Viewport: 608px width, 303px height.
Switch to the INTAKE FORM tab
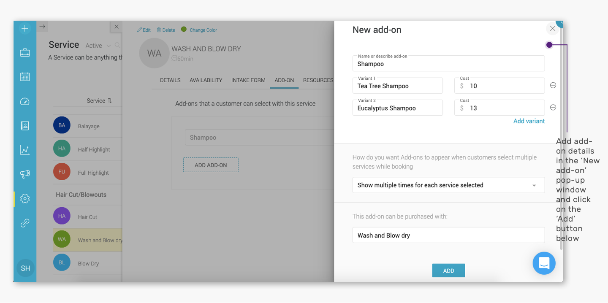coord(248,80)
